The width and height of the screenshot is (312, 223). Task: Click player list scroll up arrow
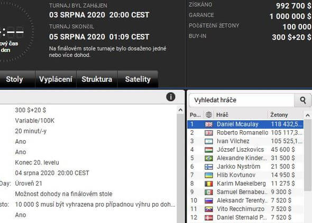(x=308, y=115)
